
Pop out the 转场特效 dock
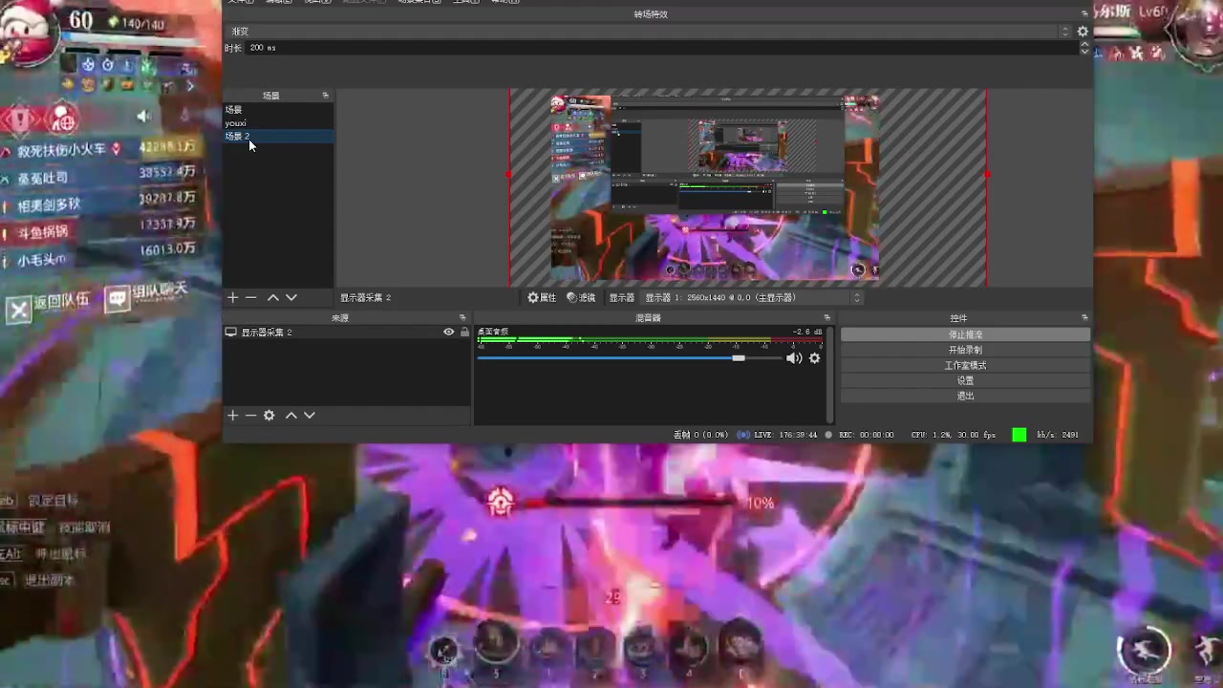[1084, 13]
